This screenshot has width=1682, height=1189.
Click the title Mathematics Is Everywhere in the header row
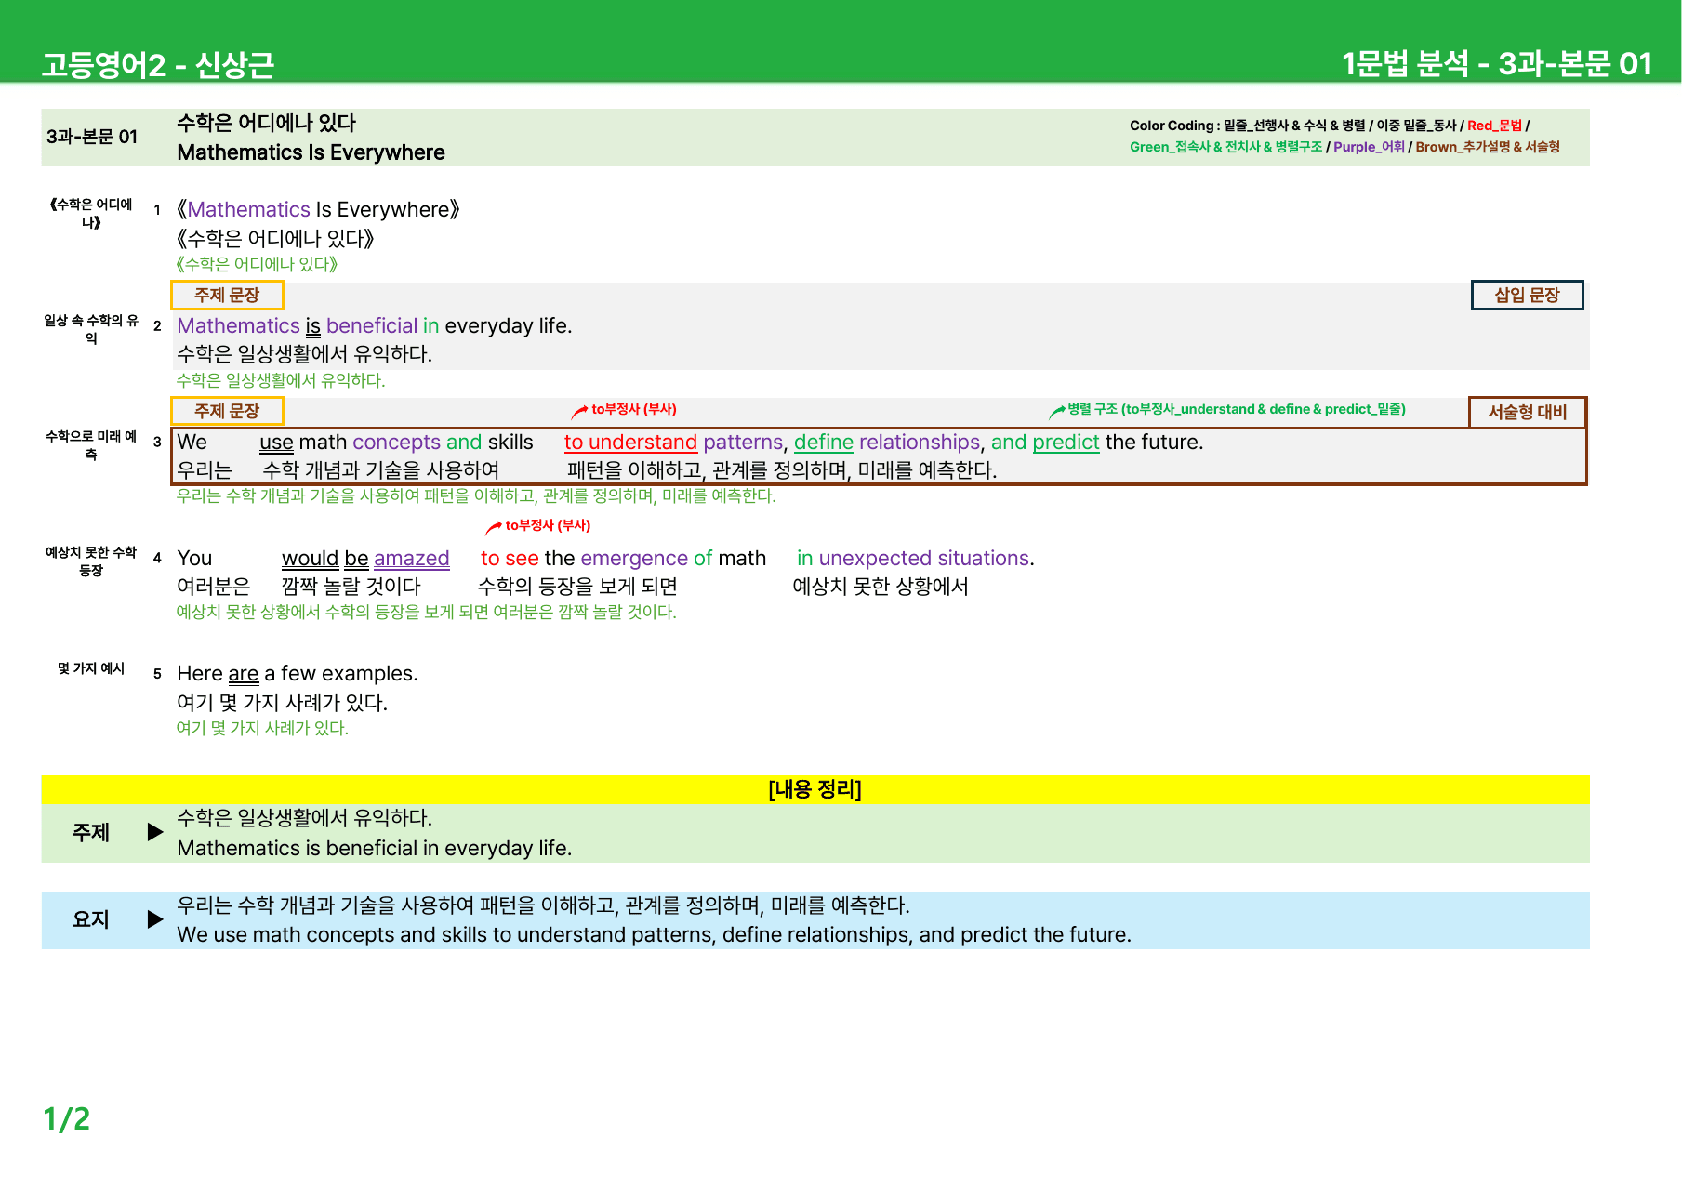click(x=311, y=152)
